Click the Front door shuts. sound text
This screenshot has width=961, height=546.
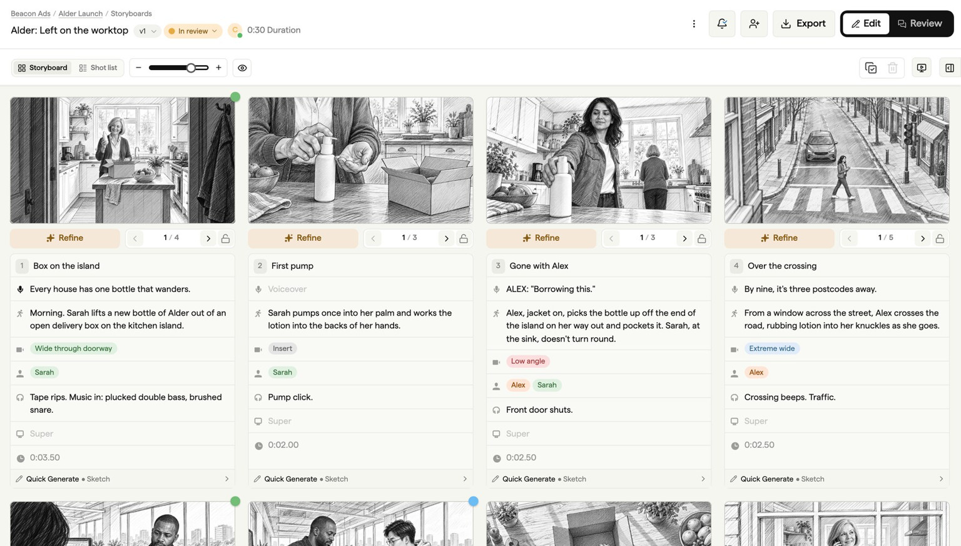(x=539, y=410)
